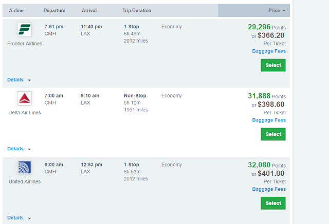Open Baggage Fees for Frontier flight
This screenshot has height=224, width=329.
[269, 51]
